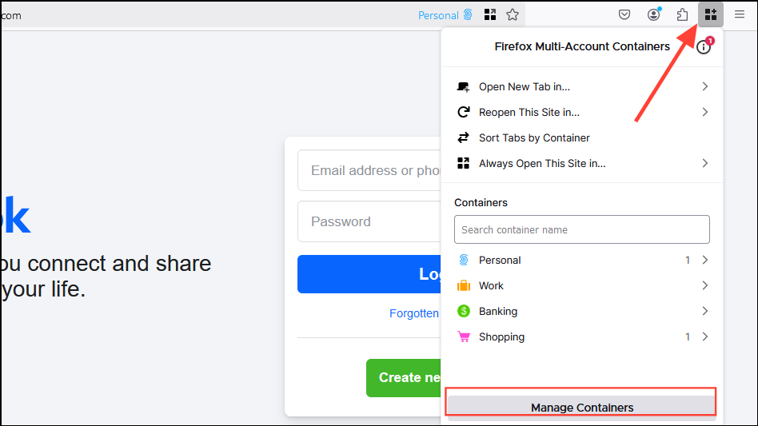Select the Personal container label
The width and height of the screenshot is (758, 426).
(x=500, y=260)
